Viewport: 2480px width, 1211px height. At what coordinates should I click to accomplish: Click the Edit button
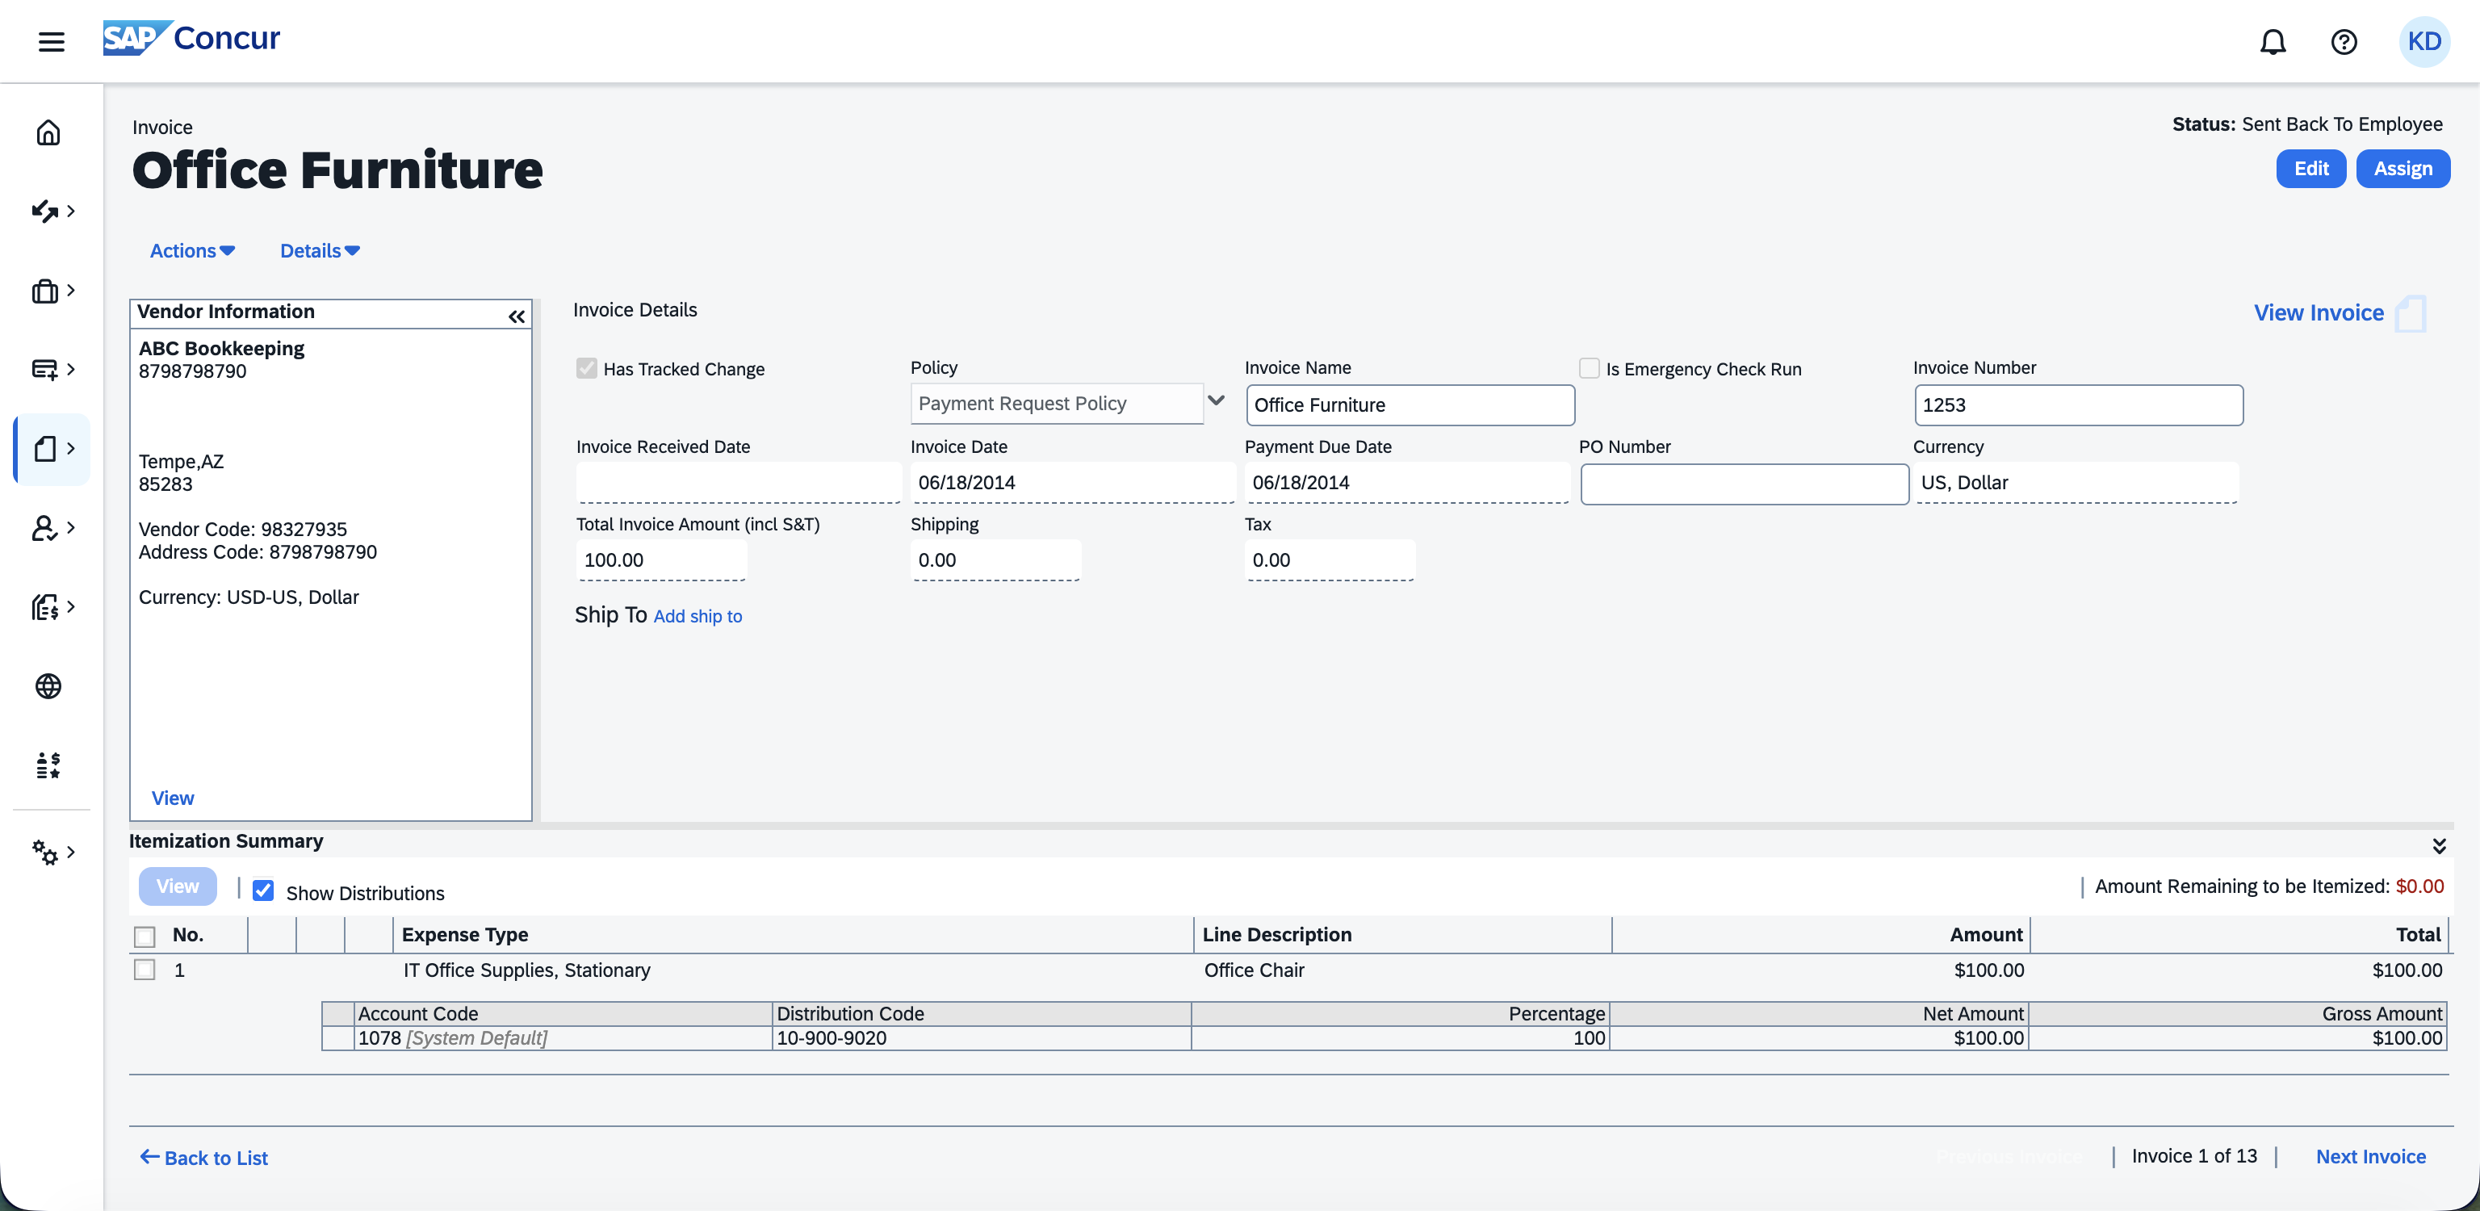click(x=2310, y=169)
